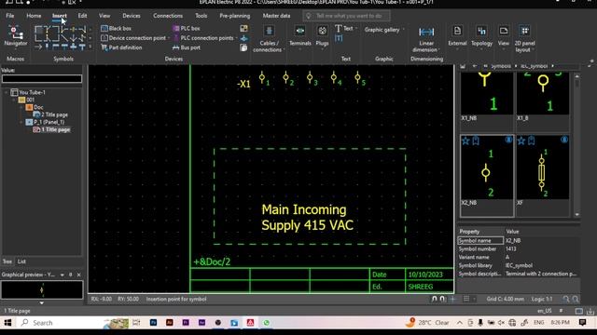Show info for the X2_NB symbol
This screenshot has height=335, width=597.
[508, 140]
